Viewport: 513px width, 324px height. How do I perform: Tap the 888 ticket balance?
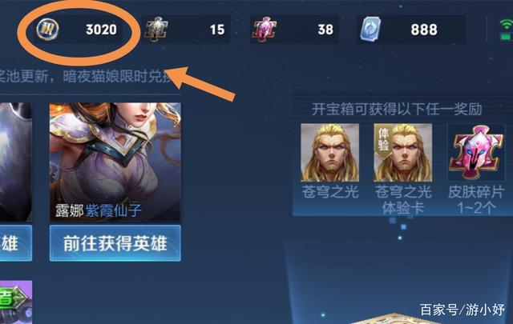click(424, 30)
